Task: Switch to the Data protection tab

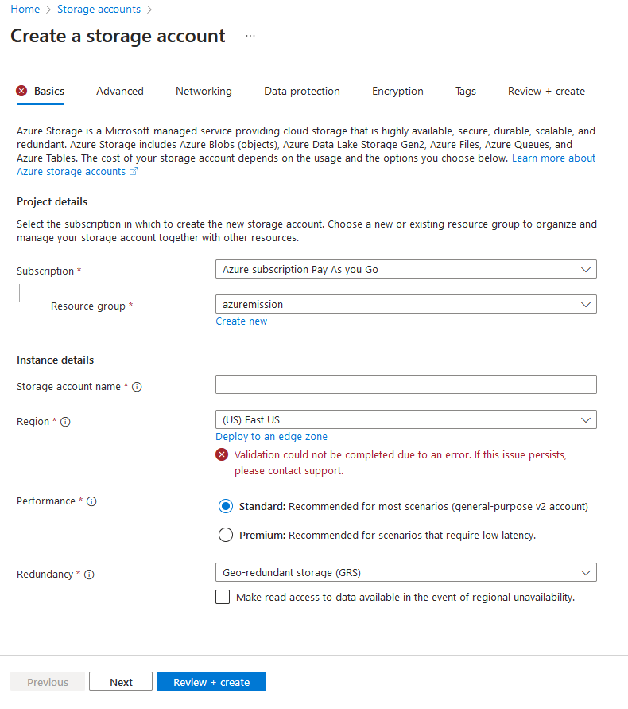Action: click(302, 91)
